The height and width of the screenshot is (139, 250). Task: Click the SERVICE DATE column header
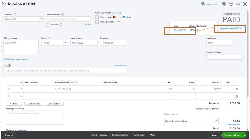pos(32,82)
